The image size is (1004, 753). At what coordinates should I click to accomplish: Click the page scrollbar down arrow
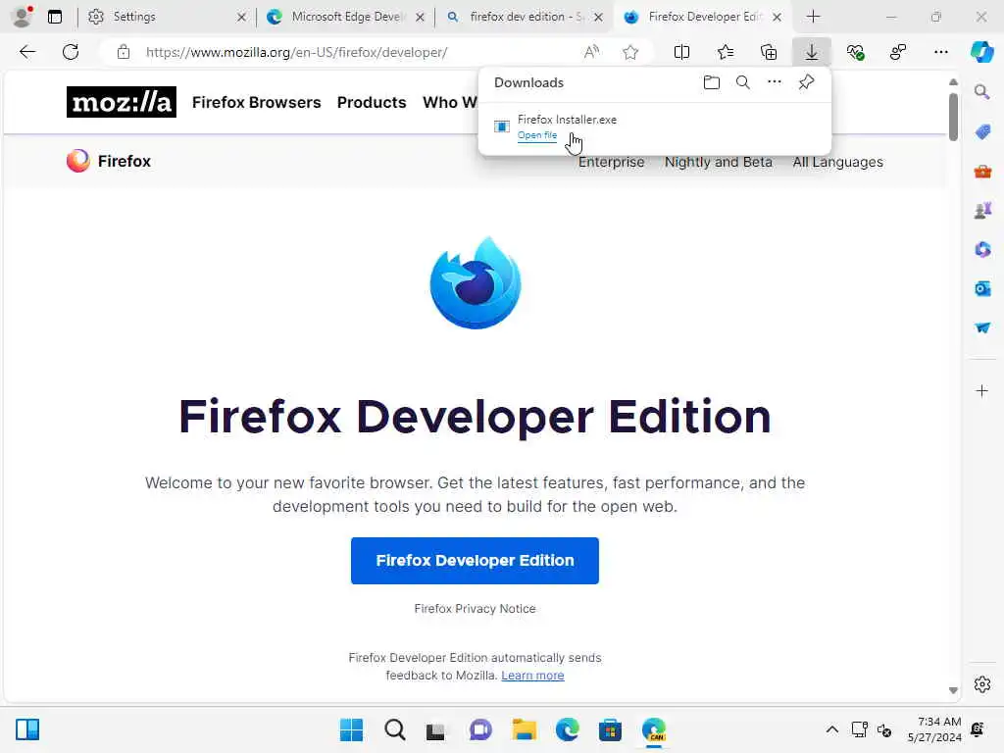(953, 690)
